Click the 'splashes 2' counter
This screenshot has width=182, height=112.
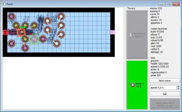[156, 23]
